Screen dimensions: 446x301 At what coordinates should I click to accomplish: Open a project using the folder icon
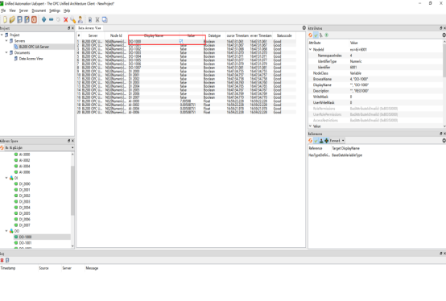point(12,19)
